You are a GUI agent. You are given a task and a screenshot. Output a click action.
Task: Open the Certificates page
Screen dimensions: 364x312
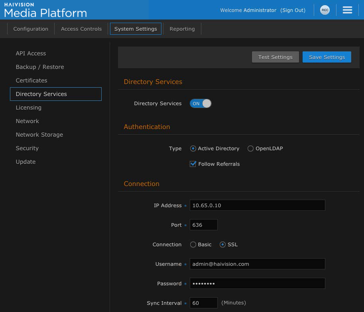31,80
